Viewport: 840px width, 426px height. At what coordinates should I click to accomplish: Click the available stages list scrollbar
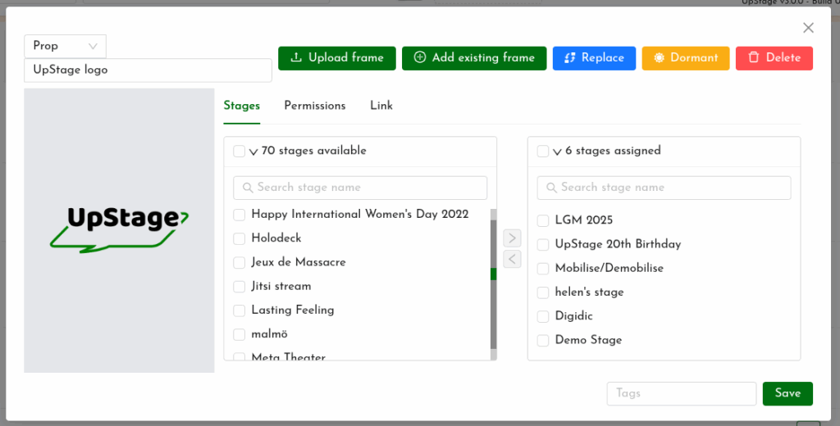click(493, 284)
